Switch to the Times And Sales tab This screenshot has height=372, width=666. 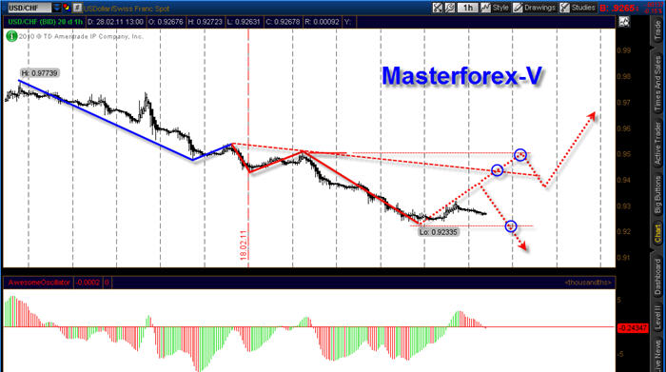coord(658,83)
